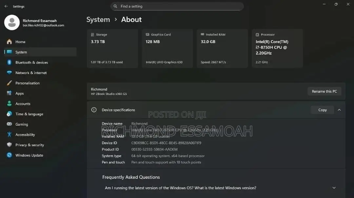Click the Accounts person icon
Viewport: 354px width, 198px height.
pyautogui.click(x=9, y=103)
